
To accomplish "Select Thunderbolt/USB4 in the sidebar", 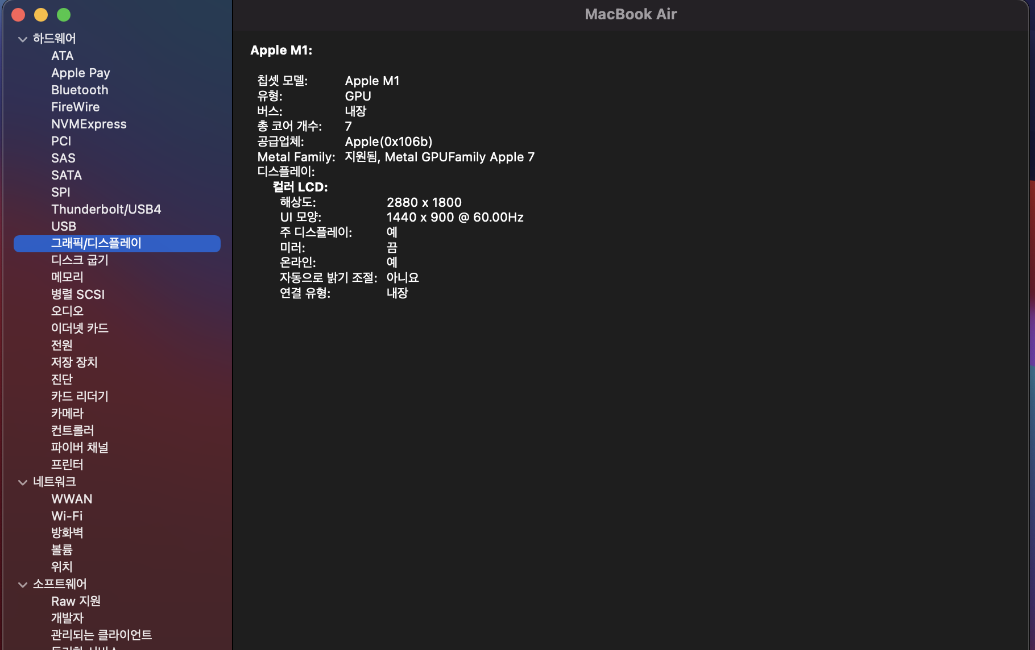I will point(106,209).
